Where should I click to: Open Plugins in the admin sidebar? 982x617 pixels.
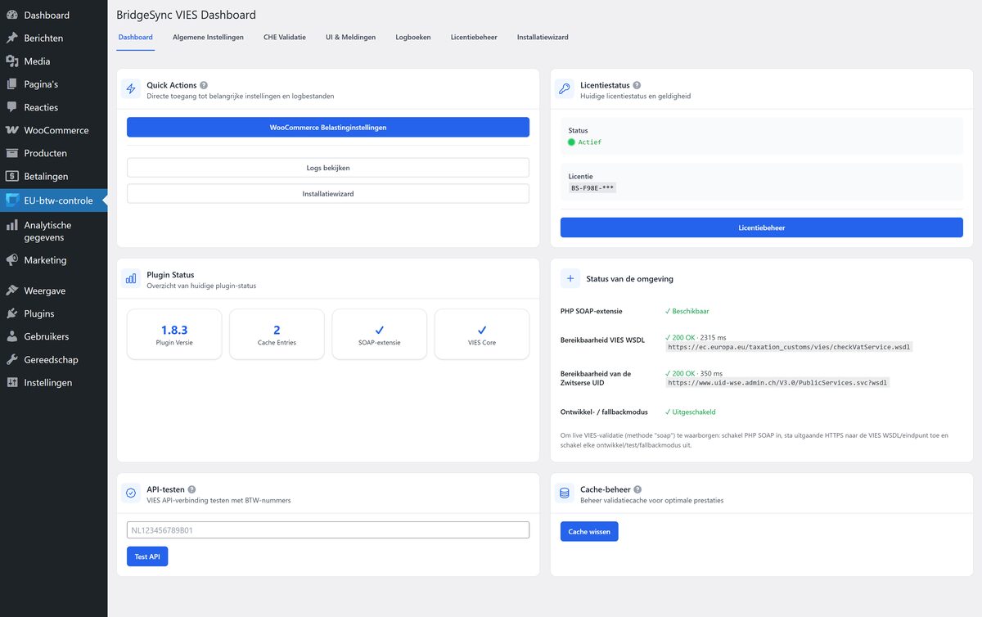click(x=39, y=313)
